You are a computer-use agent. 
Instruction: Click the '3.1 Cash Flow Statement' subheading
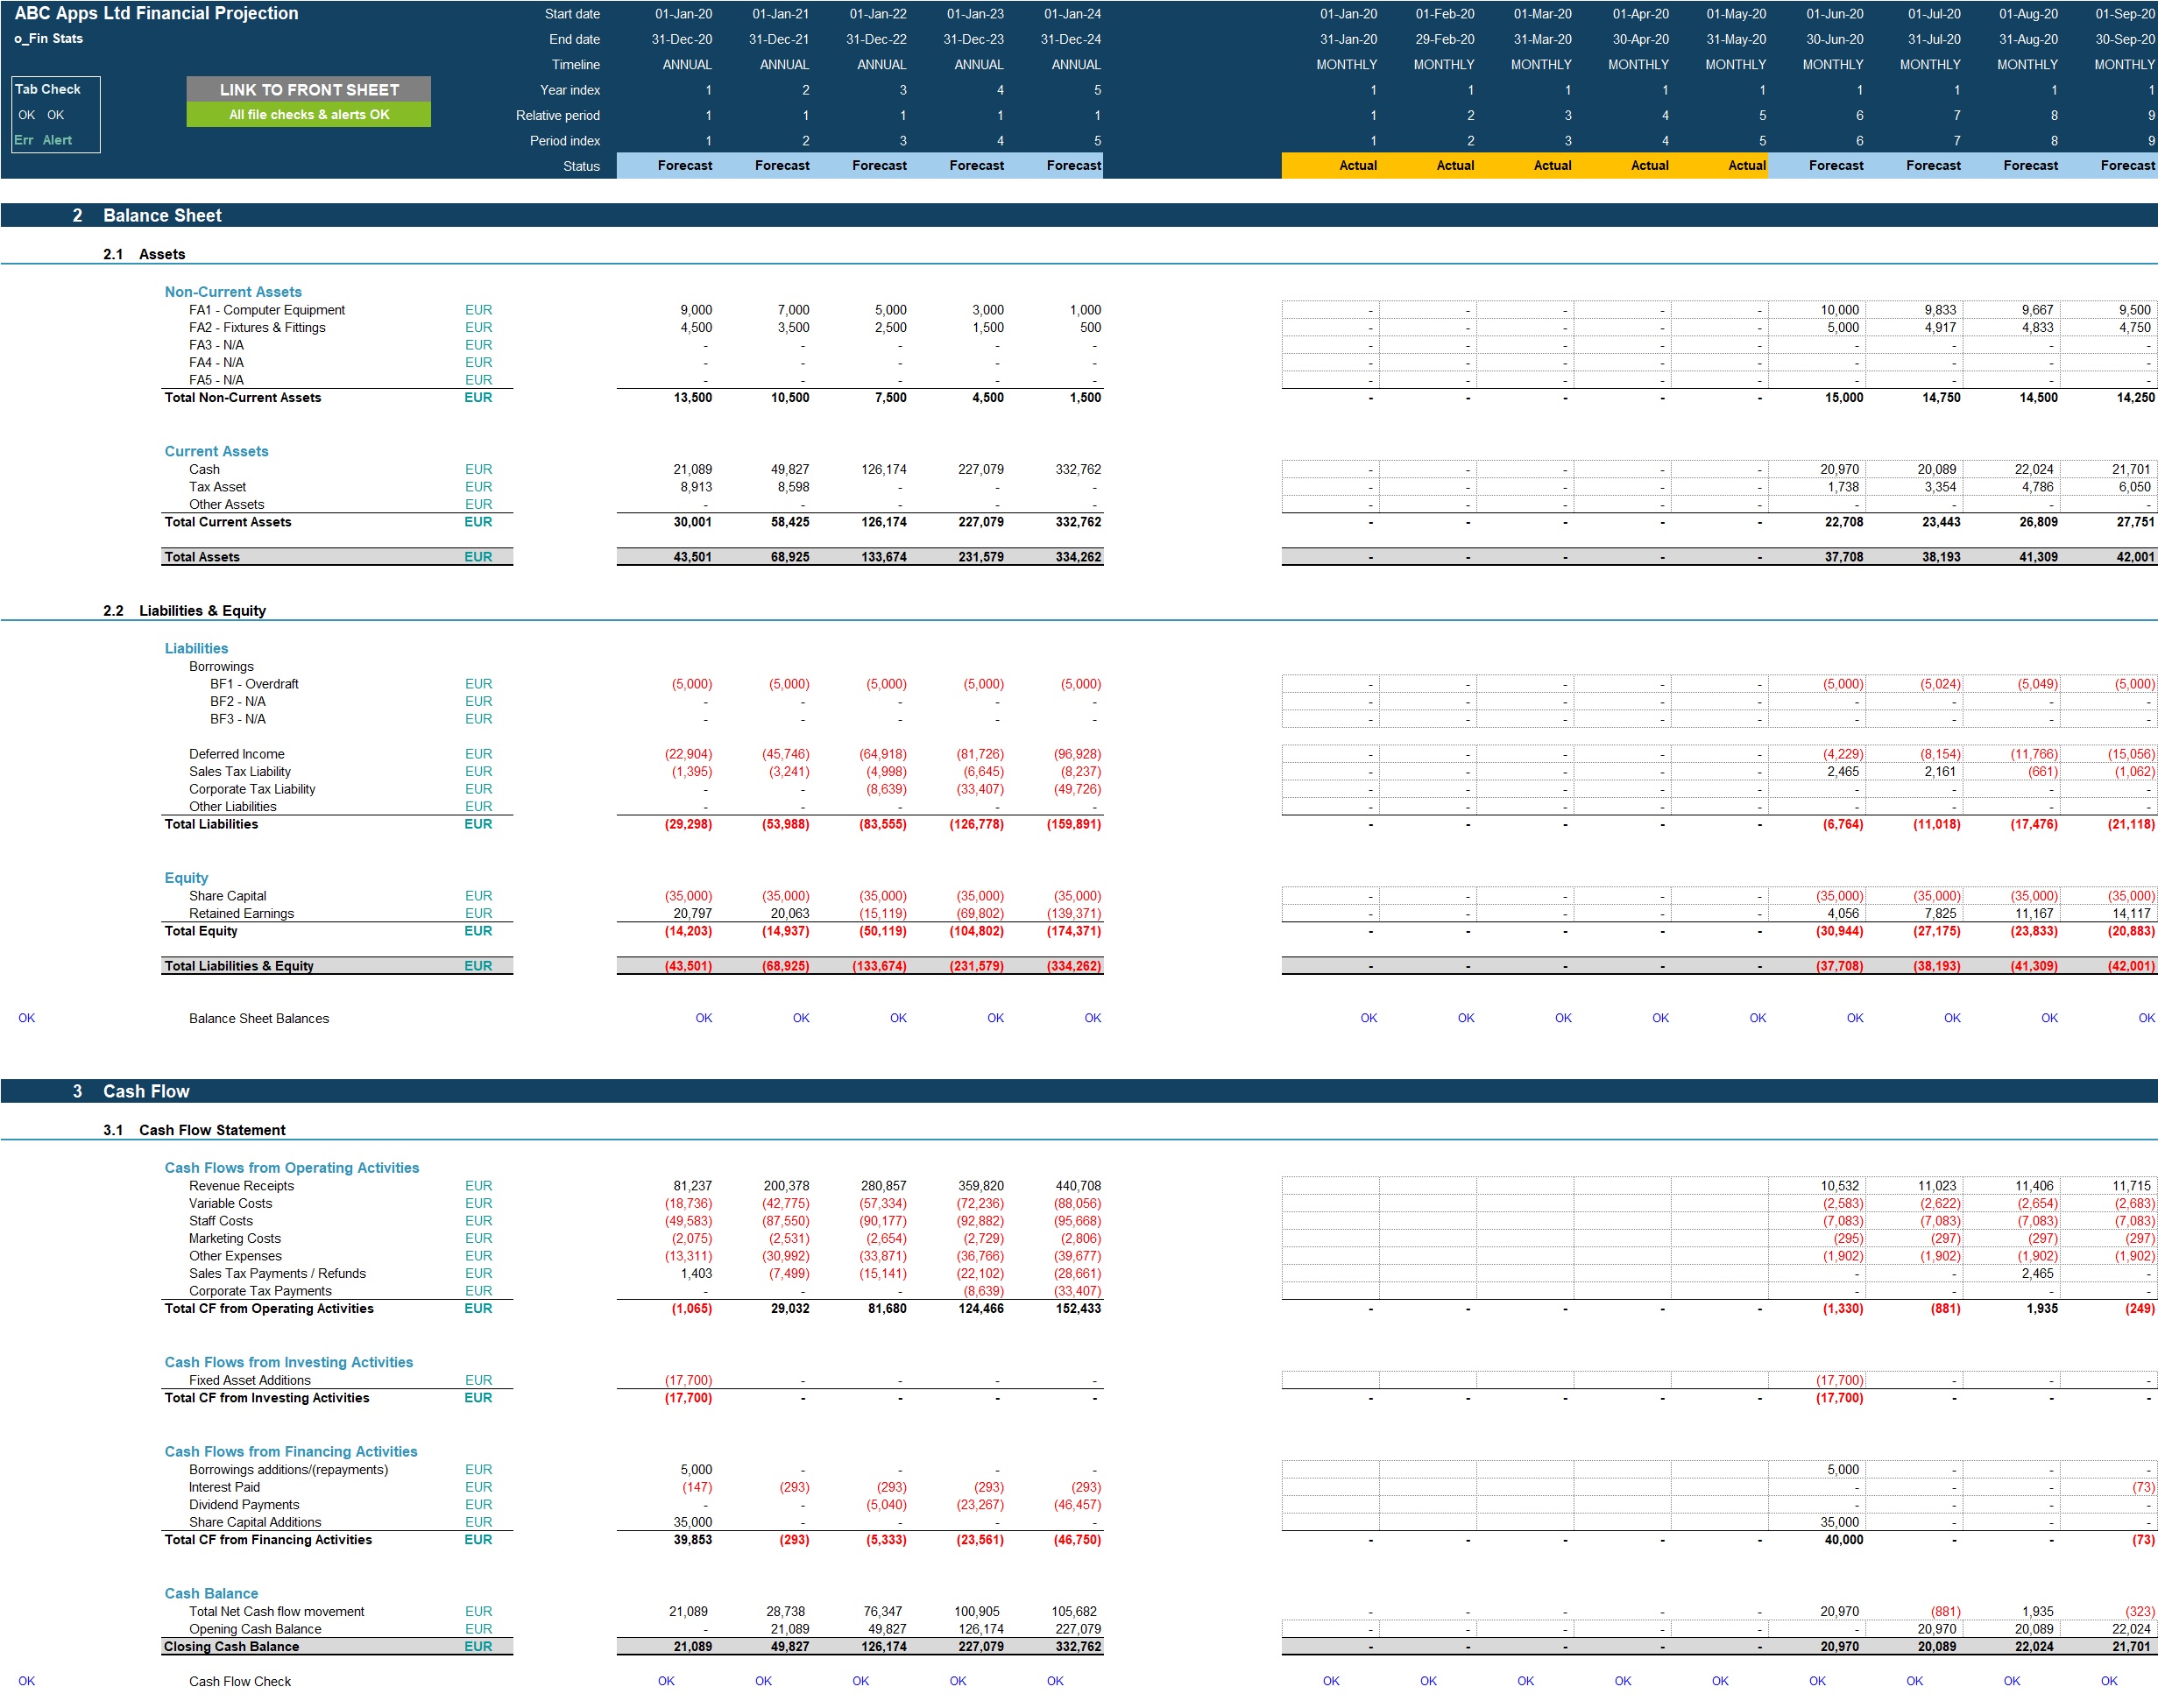coord(195,1130)
